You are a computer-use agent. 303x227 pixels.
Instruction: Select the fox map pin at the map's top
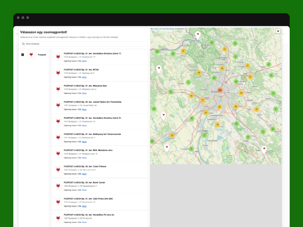198,34
